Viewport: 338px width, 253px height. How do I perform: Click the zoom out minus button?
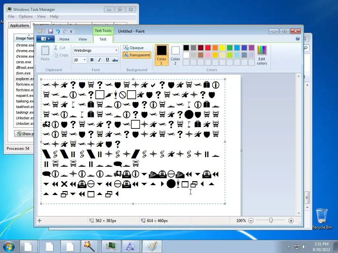tap(251, 221)
